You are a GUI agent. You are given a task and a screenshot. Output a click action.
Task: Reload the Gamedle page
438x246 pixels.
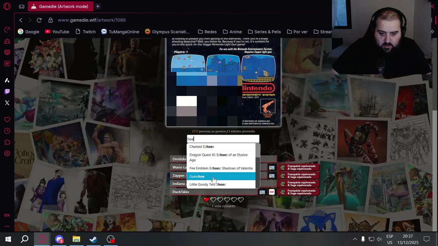coord(39,20)
